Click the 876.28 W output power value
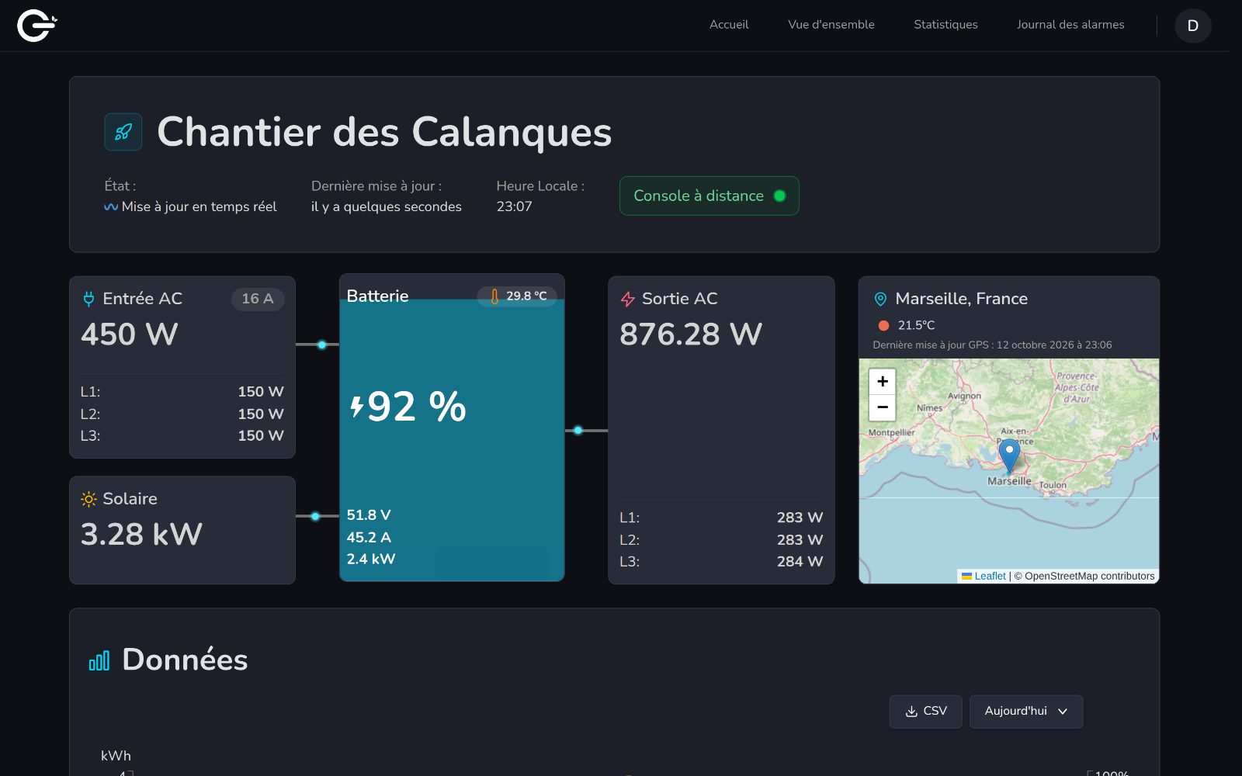Screen dimensions: 1242x776 pyautogui.click(x=691, y=334)
